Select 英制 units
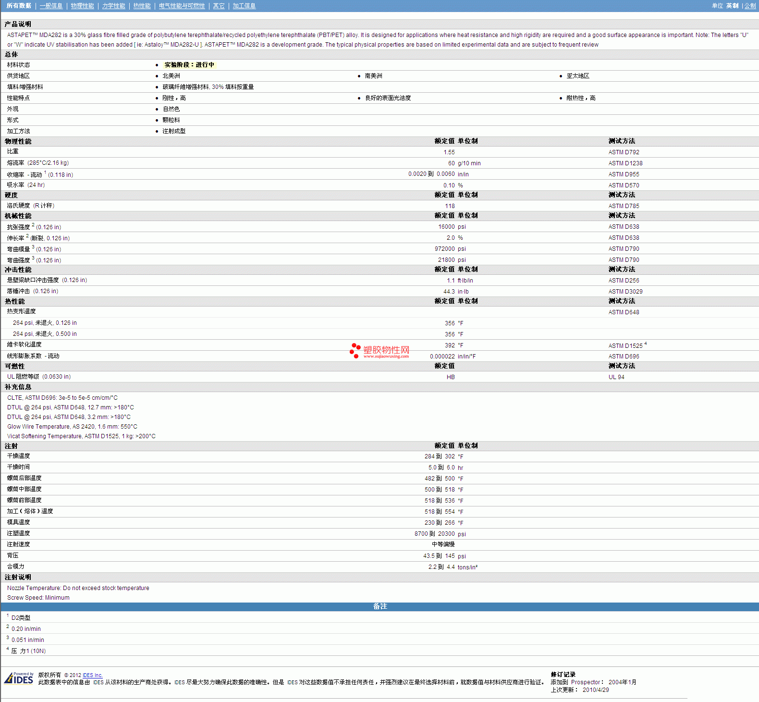Viewport: 759px width, 702px height. point(732,6)
